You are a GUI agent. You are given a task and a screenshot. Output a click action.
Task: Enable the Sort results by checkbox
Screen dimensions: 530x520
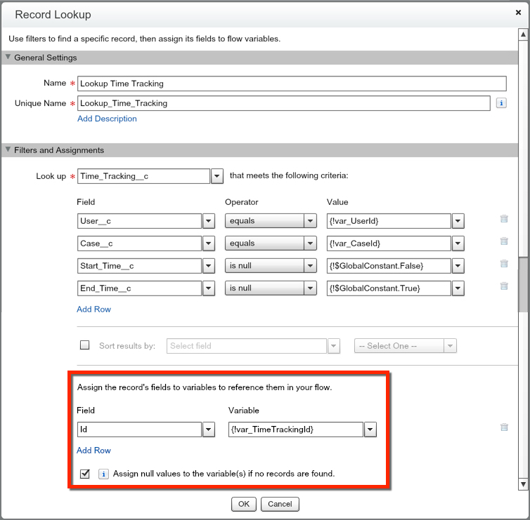(x=85, y=345)
